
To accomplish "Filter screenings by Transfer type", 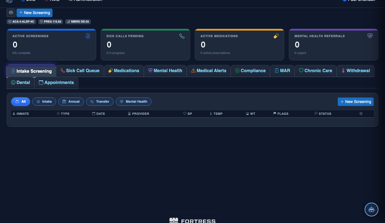I will click(x=100, y=102).
